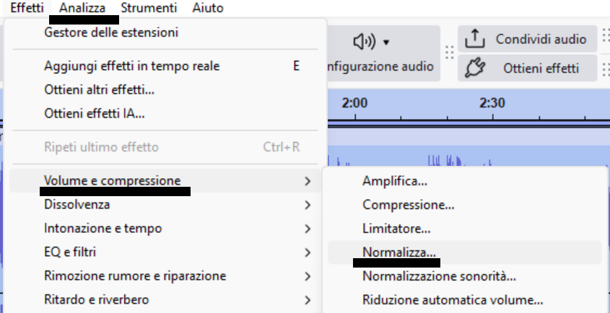Viewport: 610px width, 313px height.
Task: Open the Analizza menu
Action: coord(82,8)
